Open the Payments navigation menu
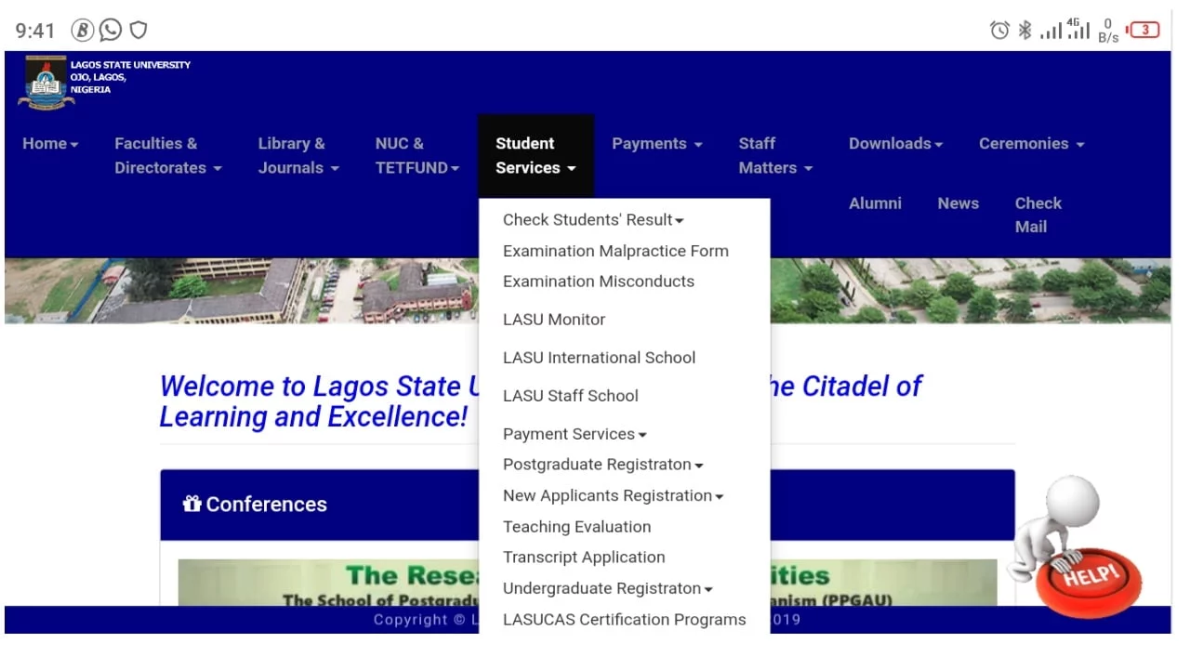This screenshot has height=669, width=1190. 656,144
